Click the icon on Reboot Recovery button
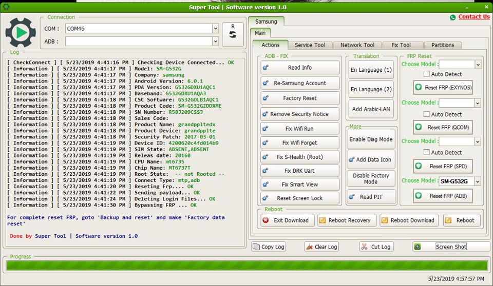The width and height of the screenshot is (493, 286). point(323,220)
